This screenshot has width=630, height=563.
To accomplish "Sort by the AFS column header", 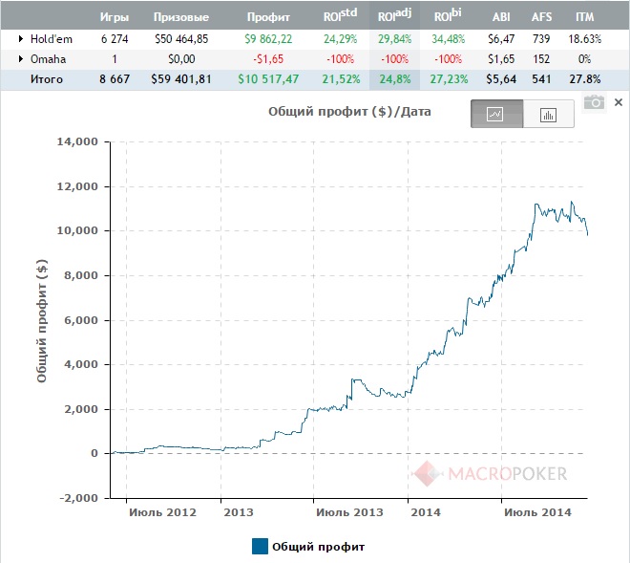I will (542, 17).
